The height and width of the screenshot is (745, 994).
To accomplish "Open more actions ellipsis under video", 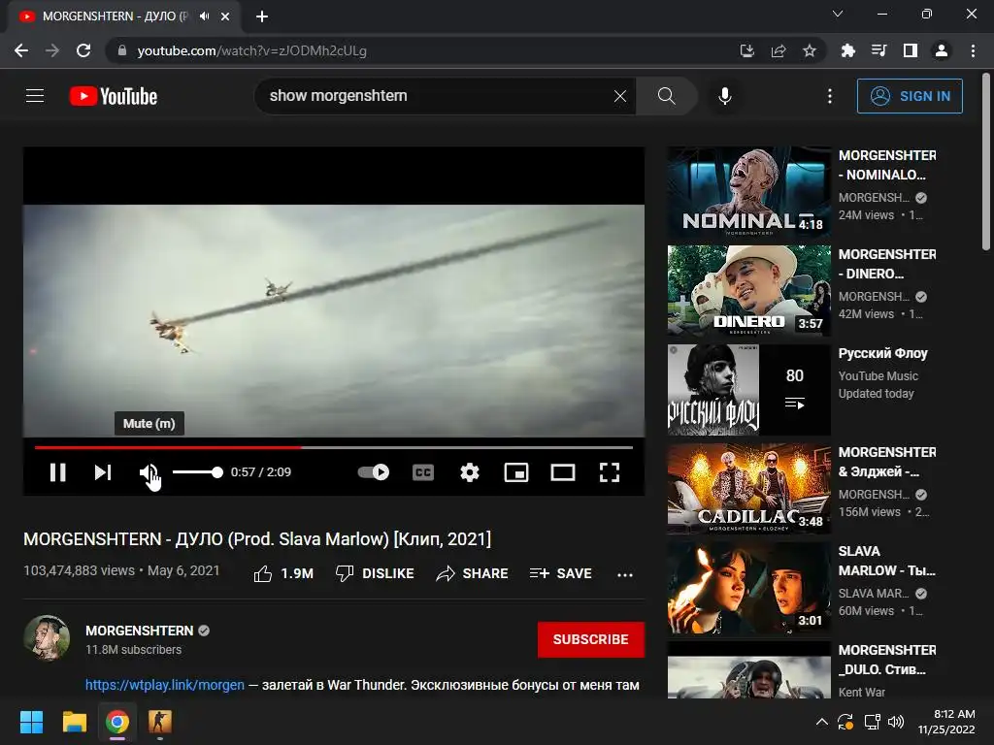I will pyautogui.click(x=625, y=574).
